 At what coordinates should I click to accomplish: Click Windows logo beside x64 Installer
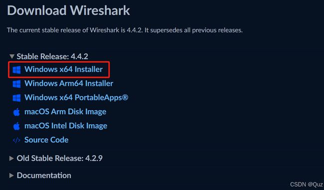[16, 70]
